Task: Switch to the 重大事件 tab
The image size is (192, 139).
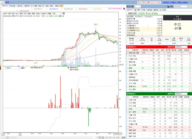Action: coord(138,10)
